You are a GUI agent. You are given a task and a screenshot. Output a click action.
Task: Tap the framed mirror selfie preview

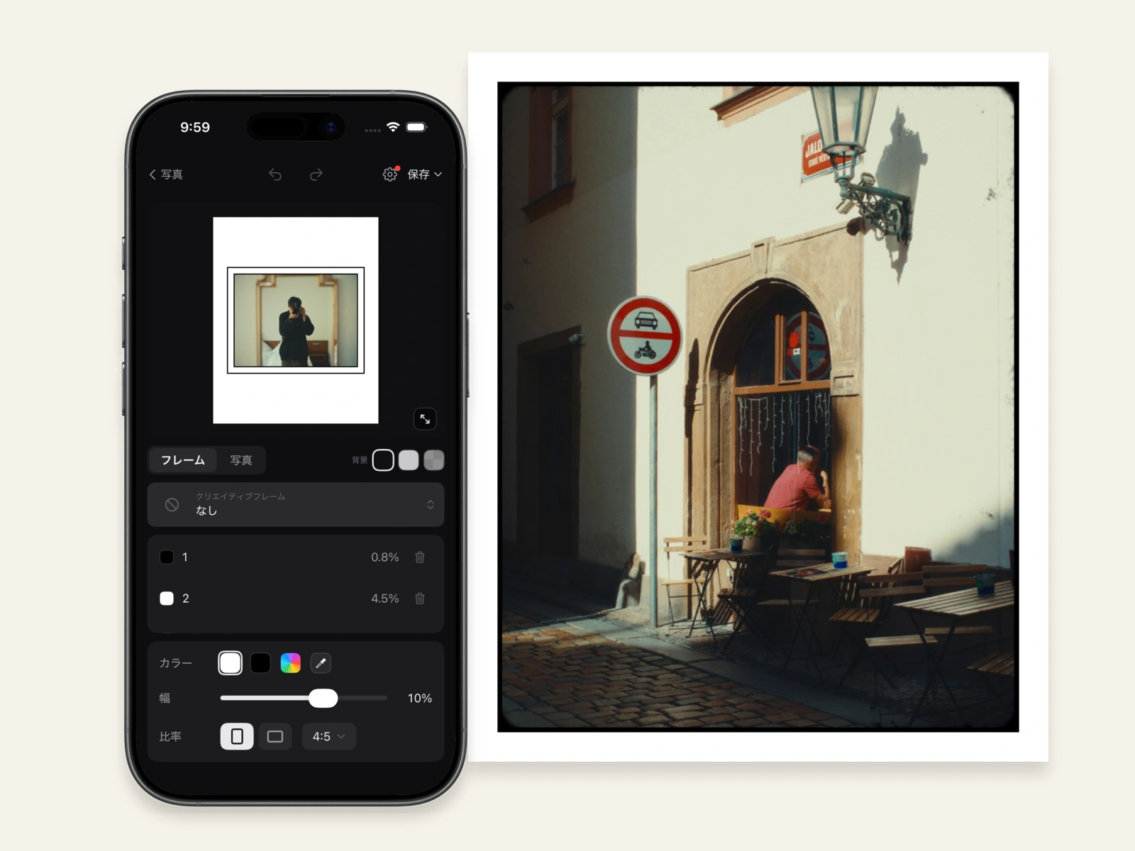[x=296, y=321]
